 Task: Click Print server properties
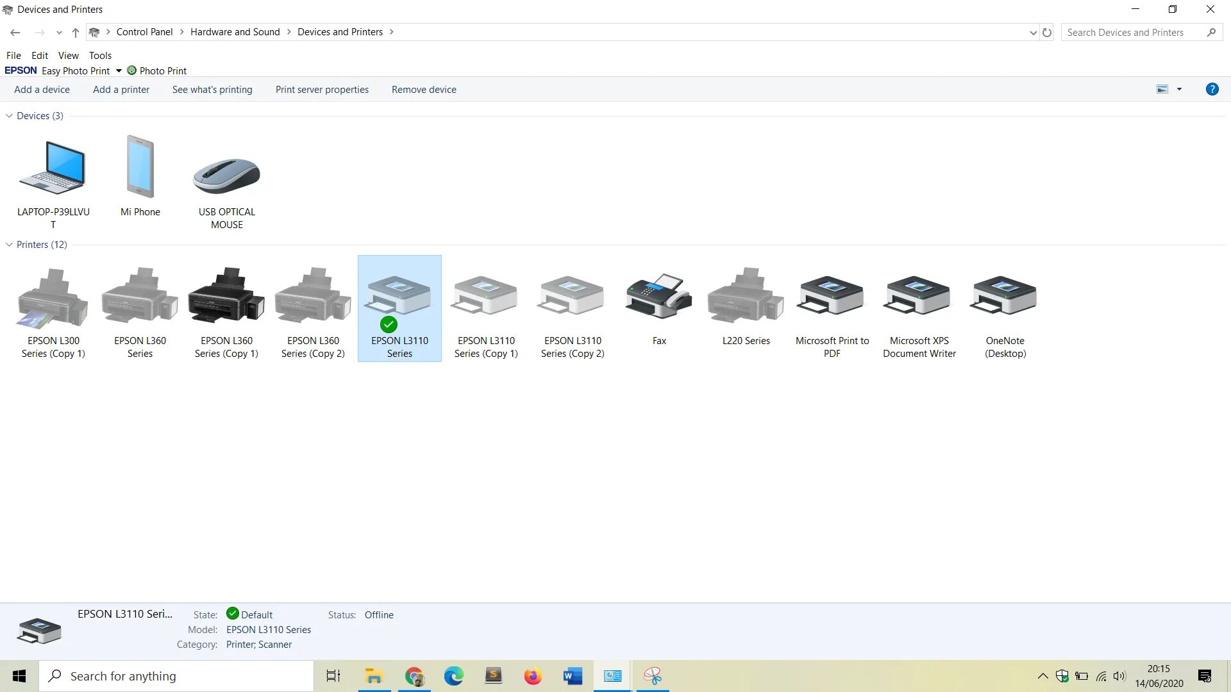tap(322, 90)
